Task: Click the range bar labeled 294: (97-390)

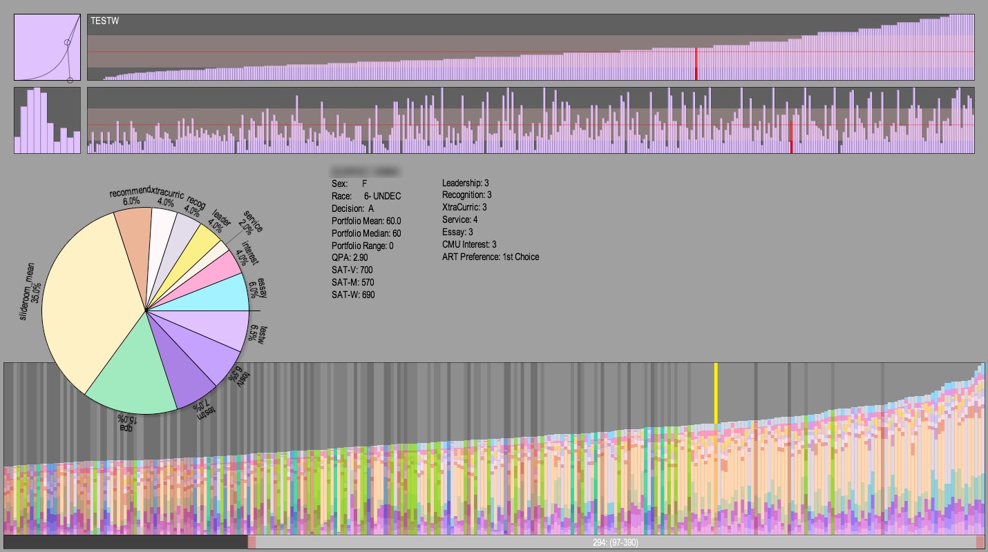Action: coord(616,542)
